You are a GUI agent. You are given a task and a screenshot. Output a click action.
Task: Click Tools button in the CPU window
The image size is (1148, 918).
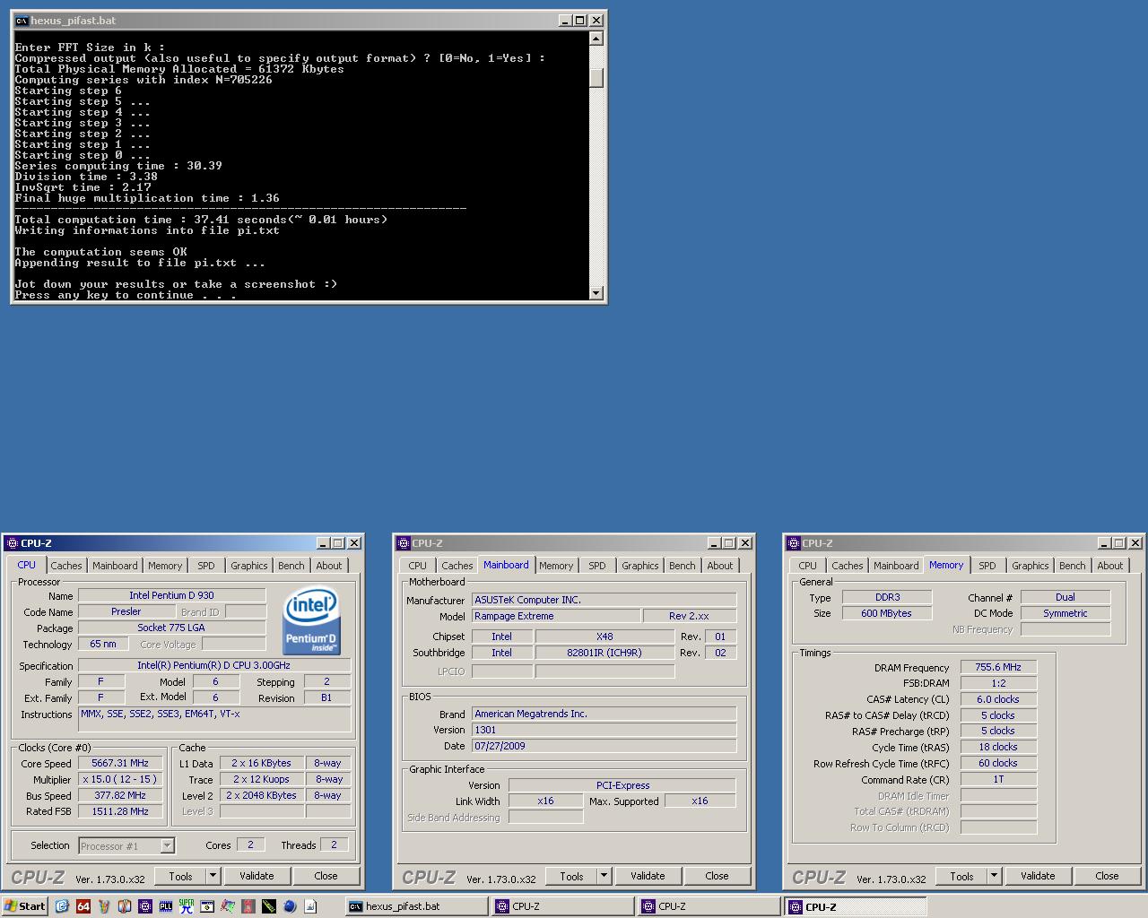[x=180, y=876]
